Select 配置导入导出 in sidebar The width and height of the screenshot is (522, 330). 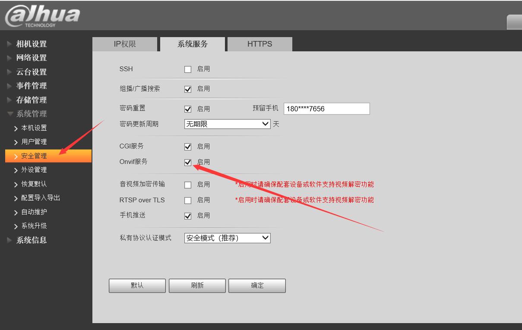40,198
